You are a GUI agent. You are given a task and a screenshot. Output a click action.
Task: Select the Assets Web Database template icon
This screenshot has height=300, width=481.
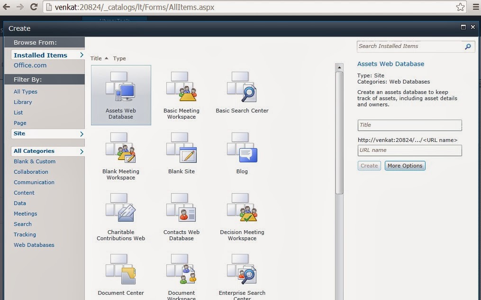(x=120, y=87)
